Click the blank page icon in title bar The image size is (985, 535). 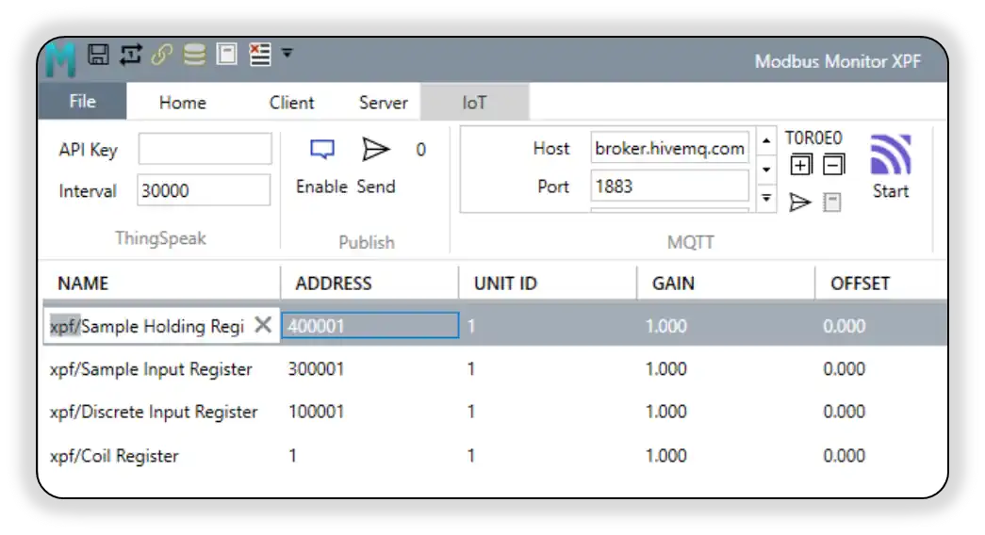click(227, 54)
